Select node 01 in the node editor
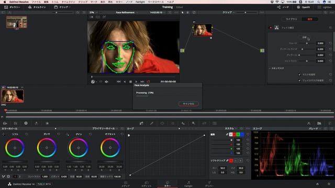Image resolution: width=335 pixels, height=188 pixels. coord(203,30)
